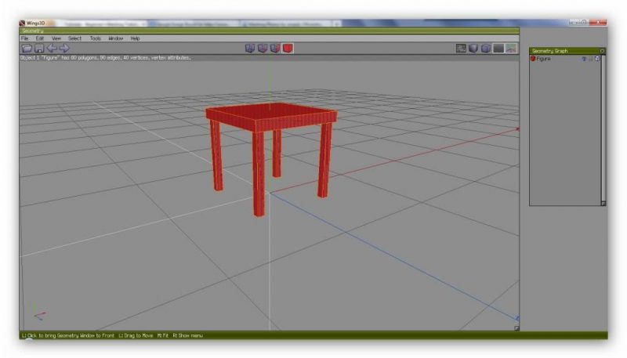Click the red table top surface

click(x=270, y=112)
